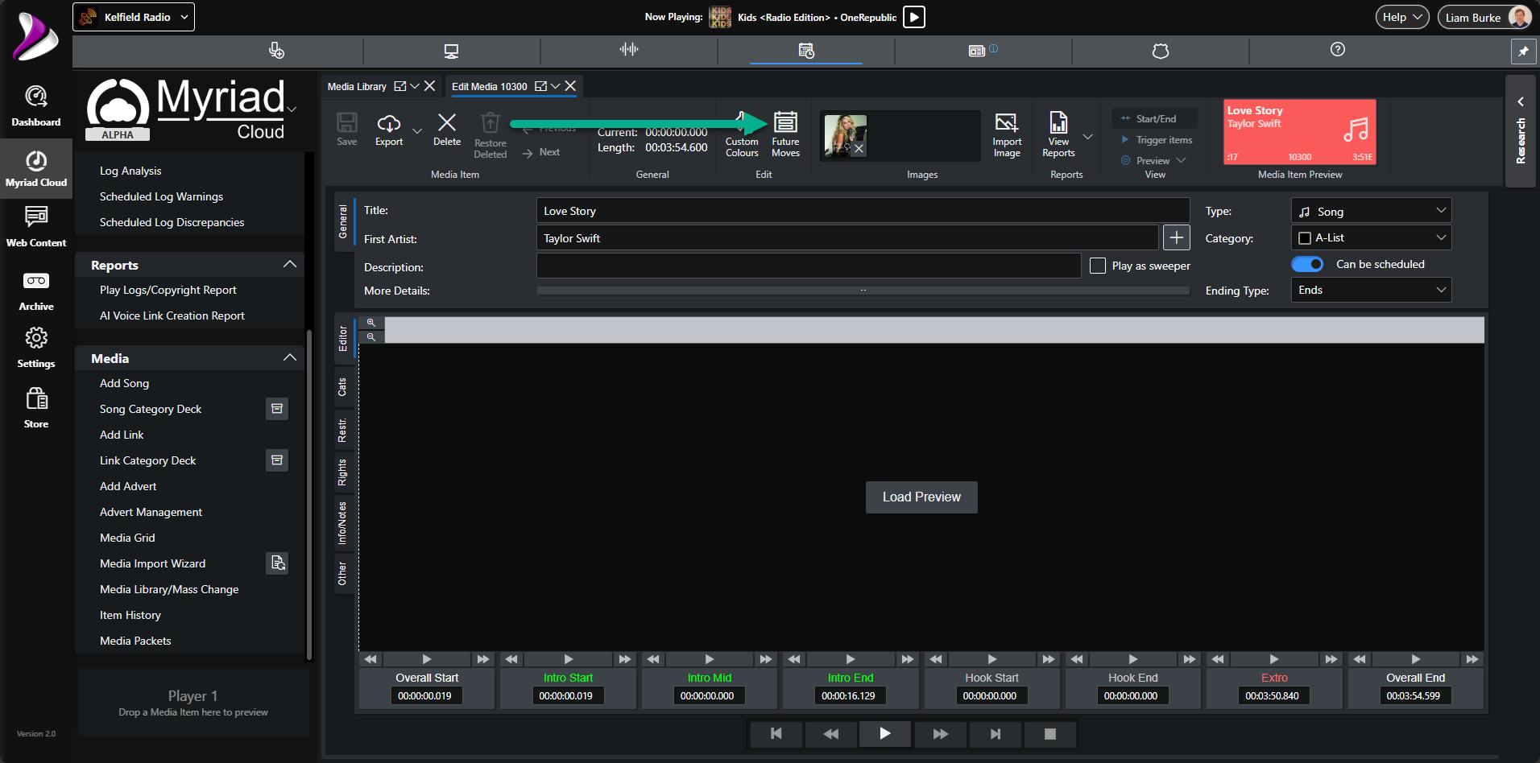Switch to the waveform icon tab in the top bar
The height and width of the screenshot is (763, 1540).
(x=629, y=50)
